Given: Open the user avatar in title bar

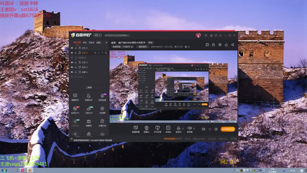Looking at the screenshot, I should tap(198, 35).
